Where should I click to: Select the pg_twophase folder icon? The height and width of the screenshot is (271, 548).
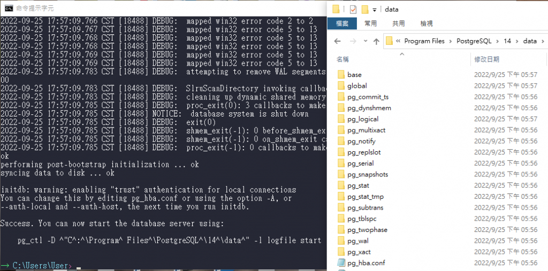click(341, 229)
